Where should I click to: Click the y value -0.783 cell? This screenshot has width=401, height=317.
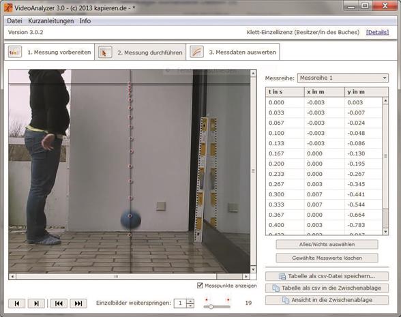[363, 225]
